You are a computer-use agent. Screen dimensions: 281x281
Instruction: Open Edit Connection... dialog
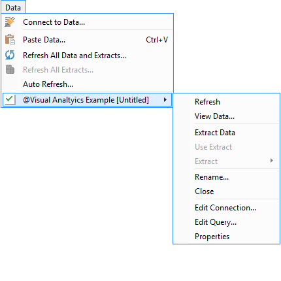pyautogui.click(x=227, y=208)
